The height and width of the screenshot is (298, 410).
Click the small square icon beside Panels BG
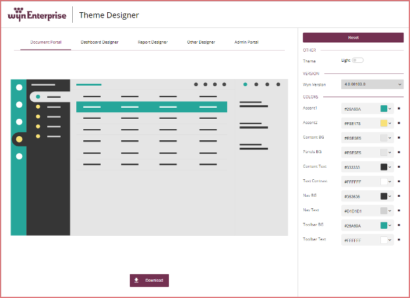click(399, 152)
